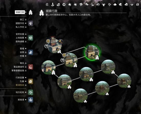Open the locked 蜀漢稅收 chain
Image resolution: width=141 pixels, height=114 pixels.
[x=20, y=85]
